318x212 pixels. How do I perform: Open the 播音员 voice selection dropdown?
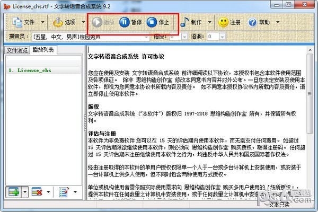(146, 37)
